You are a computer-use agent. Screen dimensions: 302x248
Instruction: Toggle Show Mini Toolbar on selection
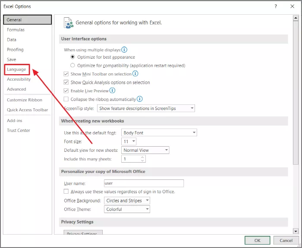pos(66,74)
